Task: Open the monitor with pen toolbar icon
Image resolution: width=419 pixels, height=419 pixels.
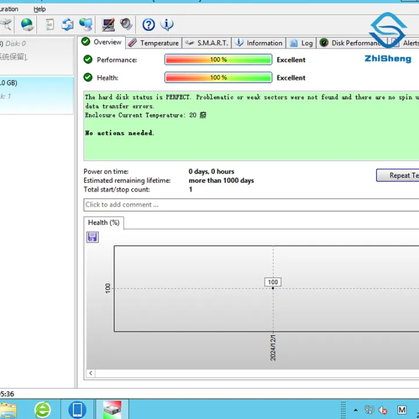Action: tap(108, 24)
